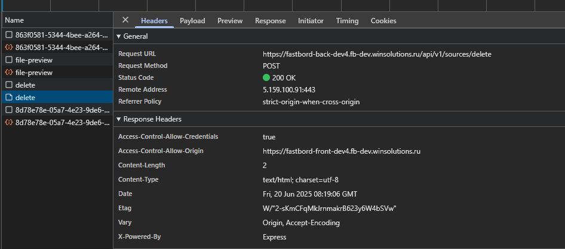Image resolution: width=565 pixels, height=249 pixels.
Task: Open the Preview tab
Action: pos(230,21)
